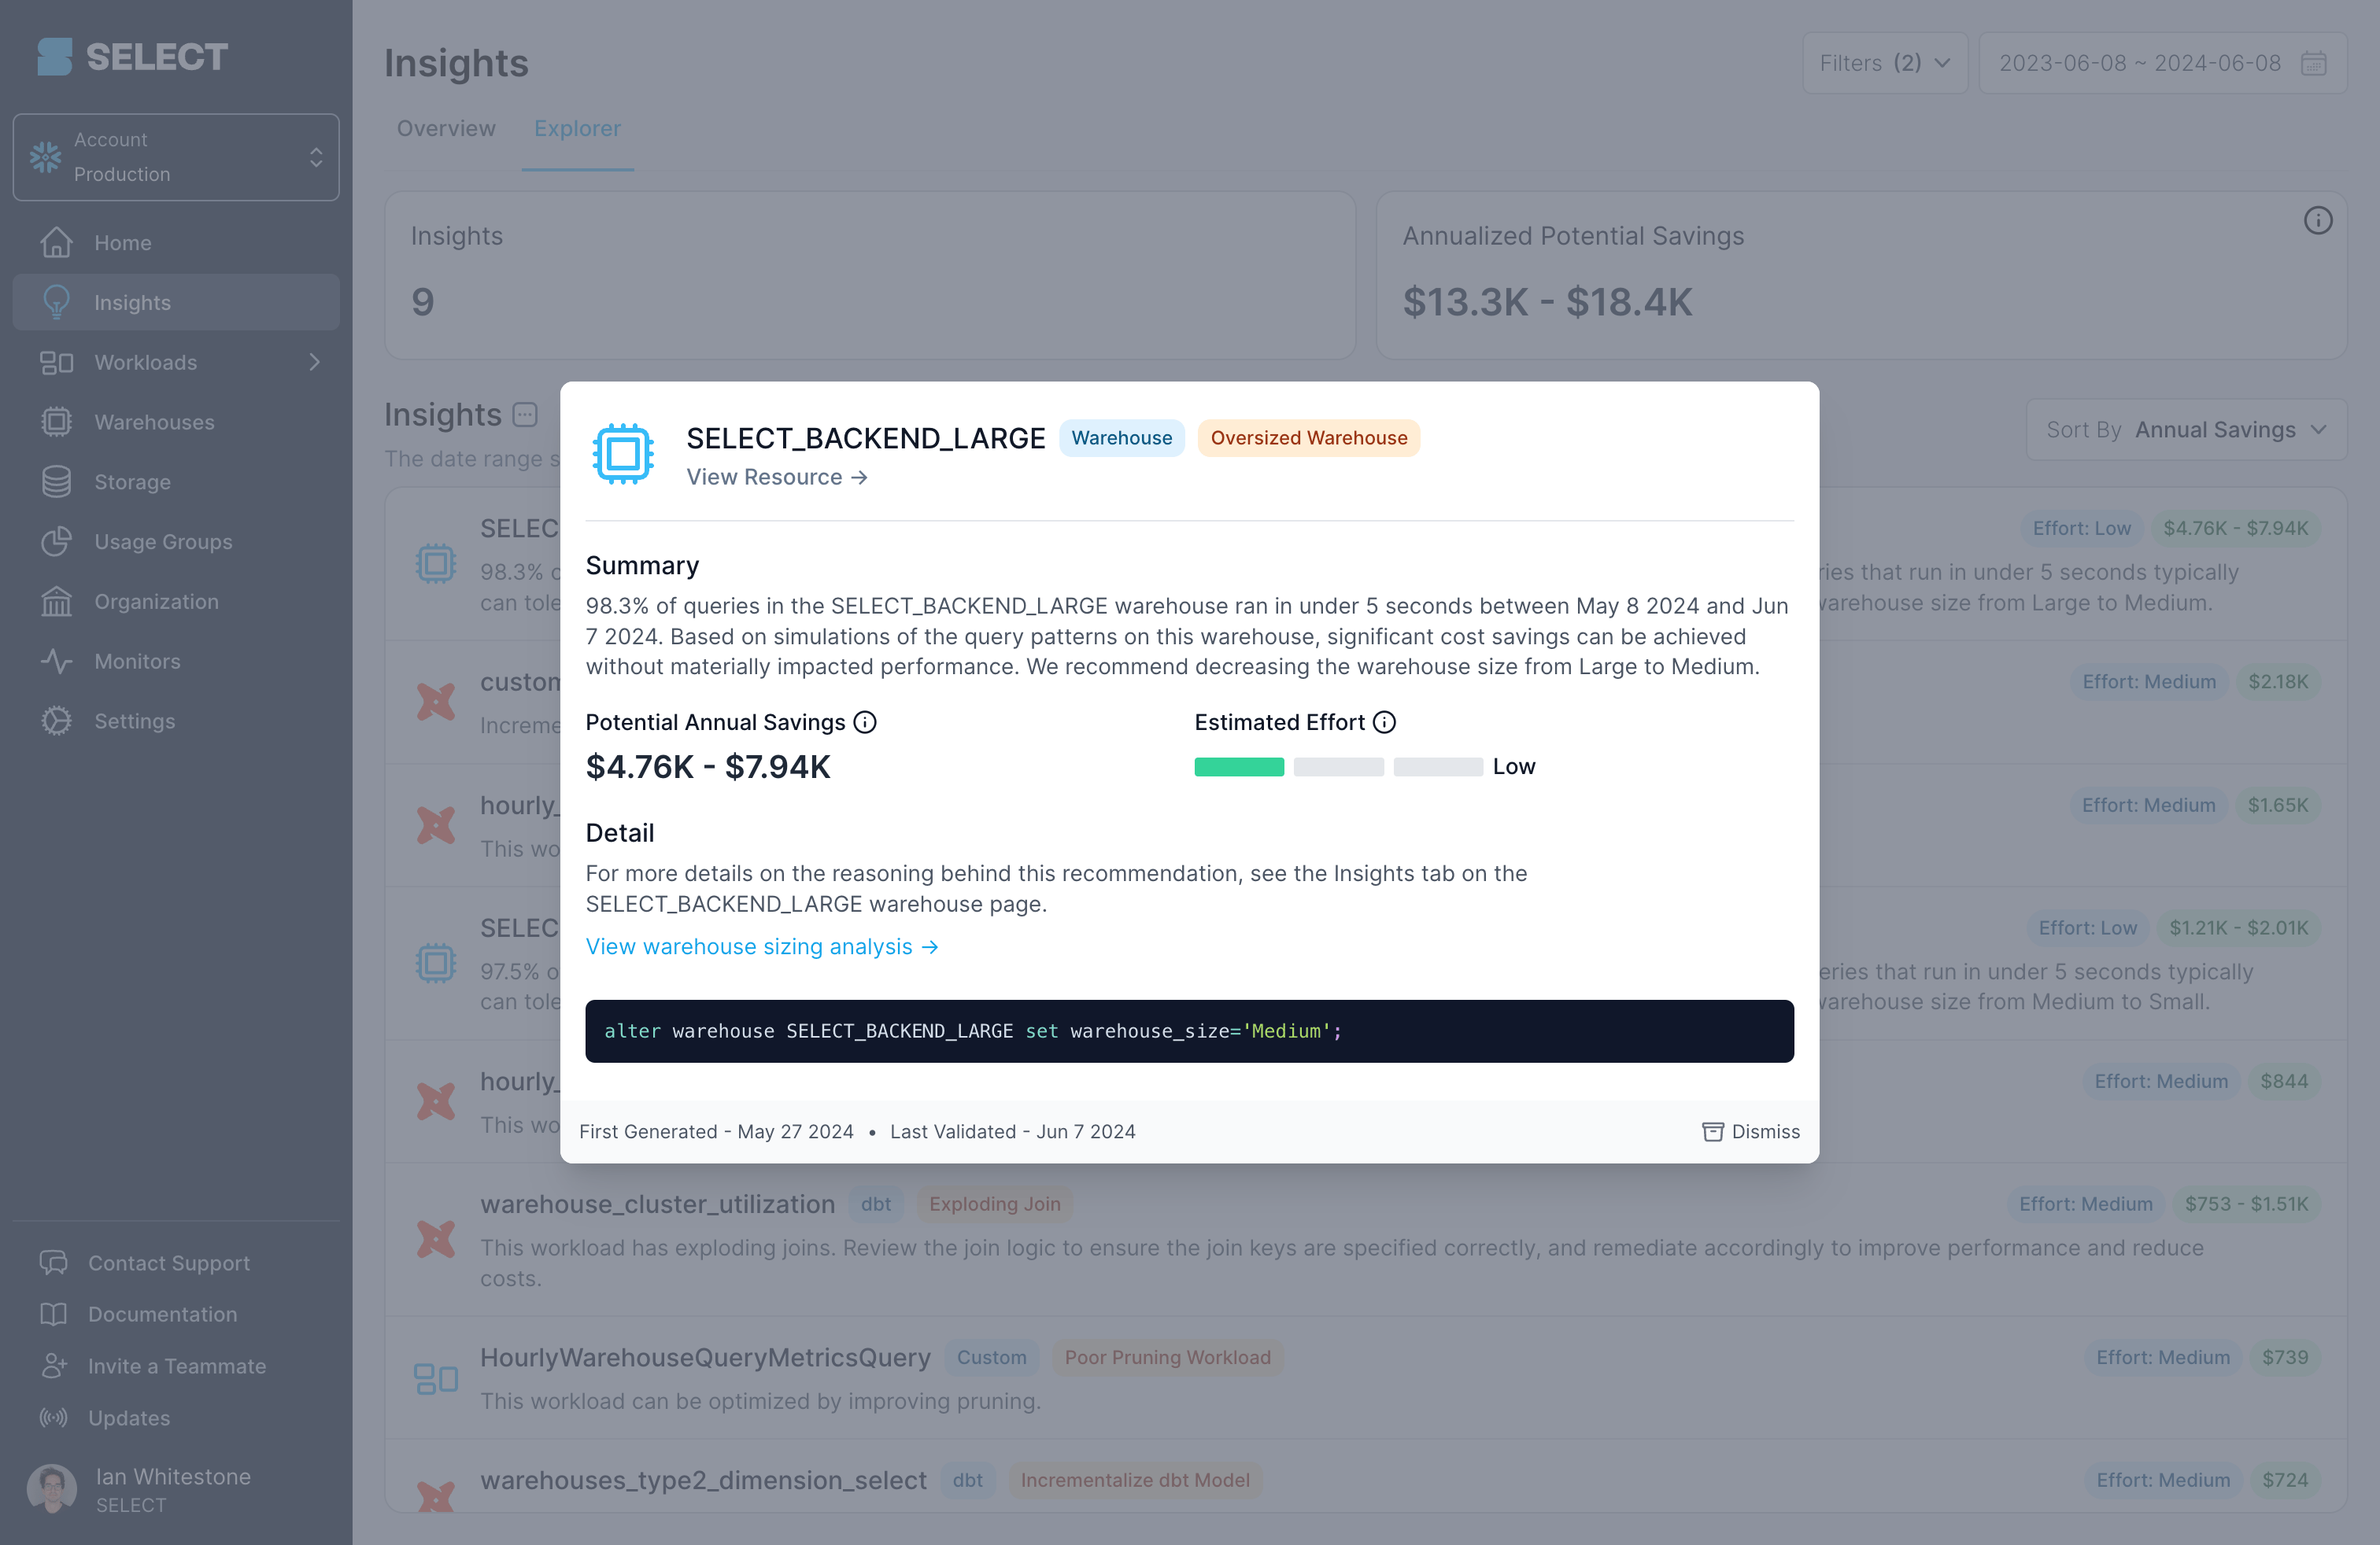
Task: Toggle the compact view icon beside Insights heading
Action: pos(525,414)
